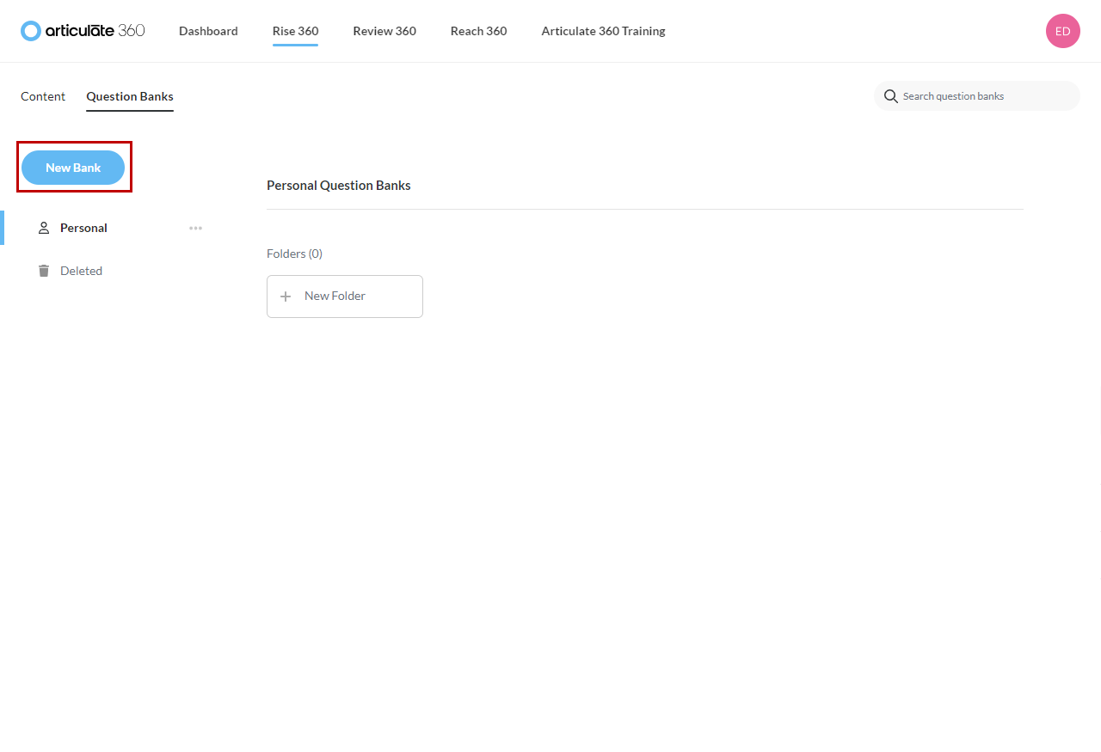The height and width of the screenshot is (752, 1101).
Task: Create a folder with the New Folder button
Action: (x=344, y=297)
